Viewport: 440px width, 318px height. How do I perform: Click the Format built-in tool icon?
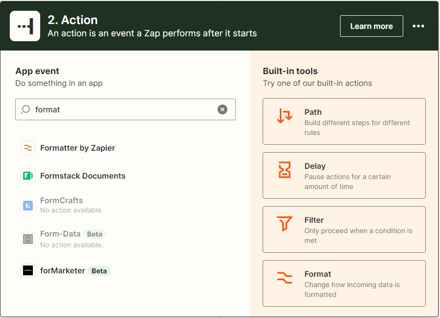click(x=285, y=277)
